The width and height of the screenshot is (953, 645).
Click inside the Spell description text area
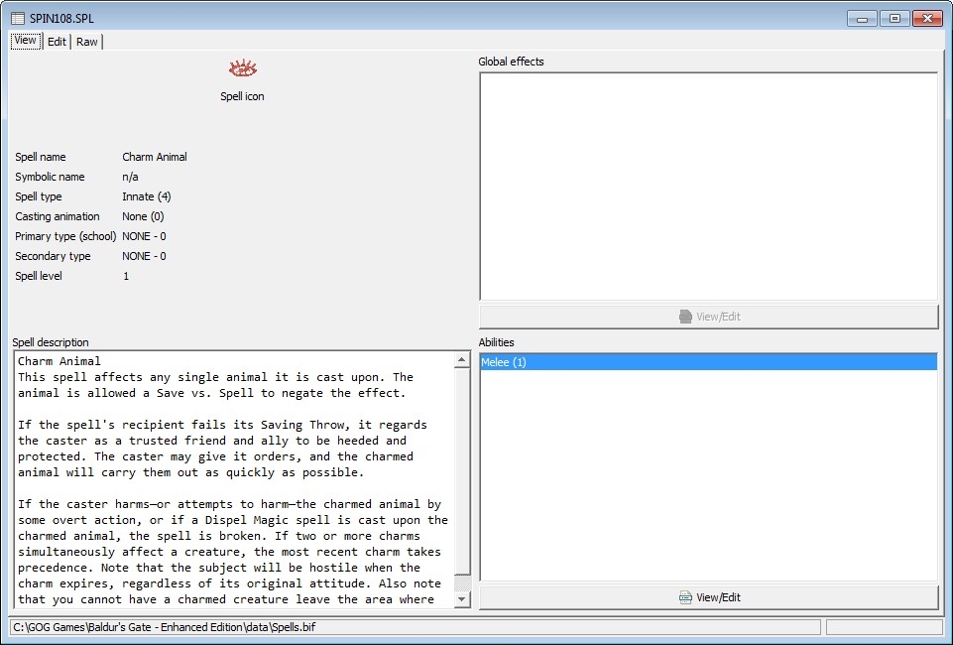(233, 478)
